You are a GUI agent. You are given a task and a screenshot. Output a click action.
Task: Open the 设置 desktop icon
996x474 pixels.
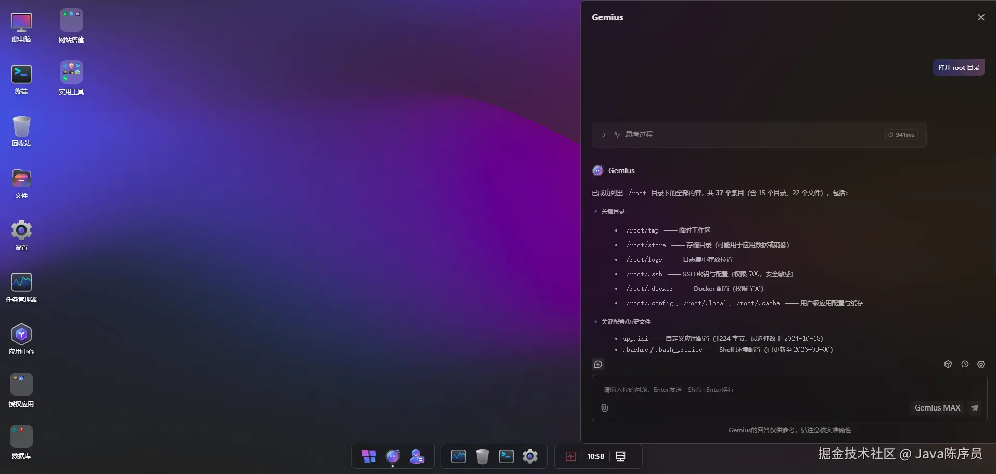pos(21,235)
